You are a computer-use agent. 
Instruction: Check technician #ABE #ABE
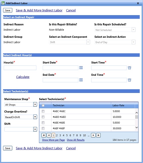pyautogui.click(x=43, y=123)
